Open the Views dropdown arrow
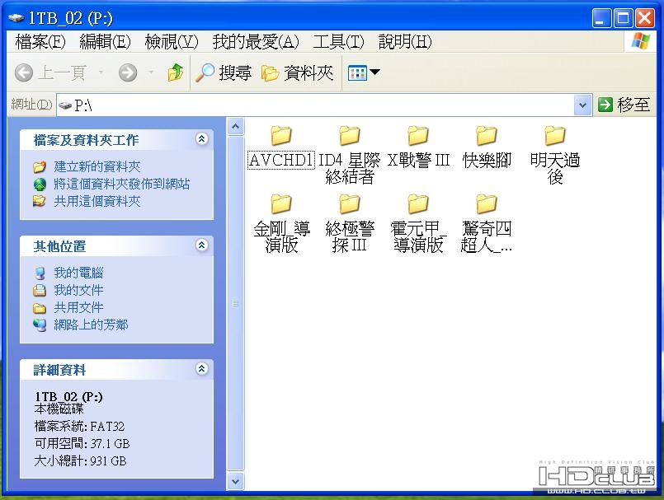This screenshot has height=500, width=664. [374, 72]
